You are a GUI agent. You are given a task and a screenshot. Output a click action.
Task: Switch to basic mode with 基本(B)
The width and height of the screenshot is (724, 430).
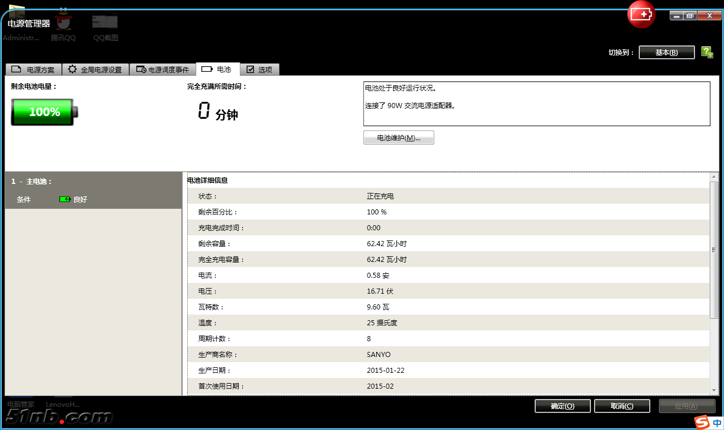(x=666, y=52)
